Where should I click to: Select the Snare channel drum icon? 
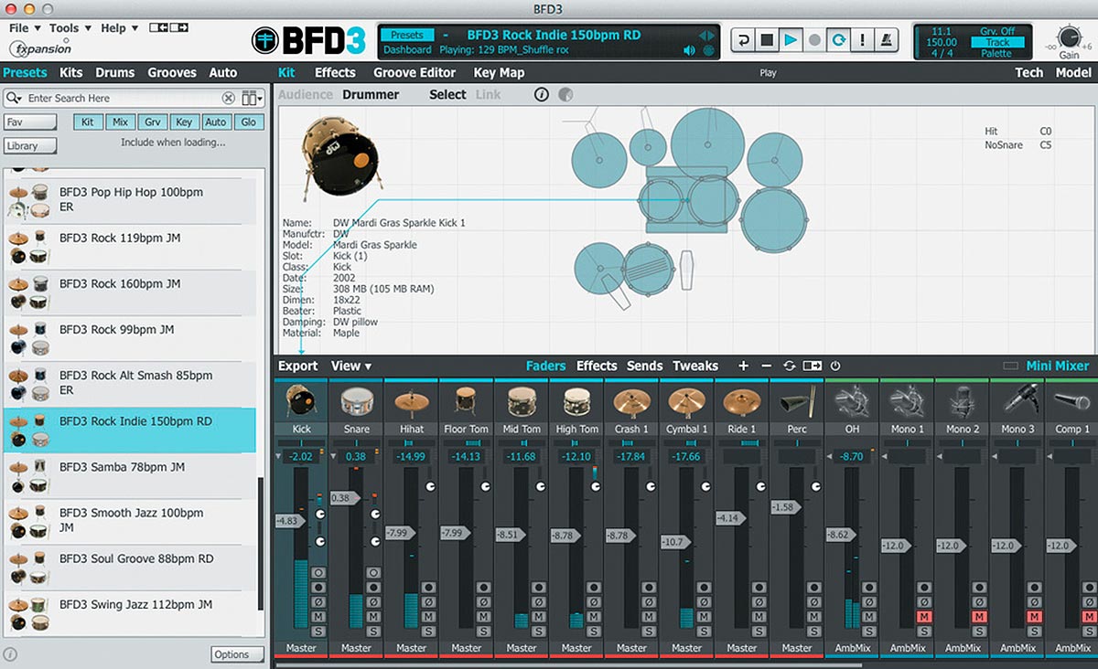(356, 401)
